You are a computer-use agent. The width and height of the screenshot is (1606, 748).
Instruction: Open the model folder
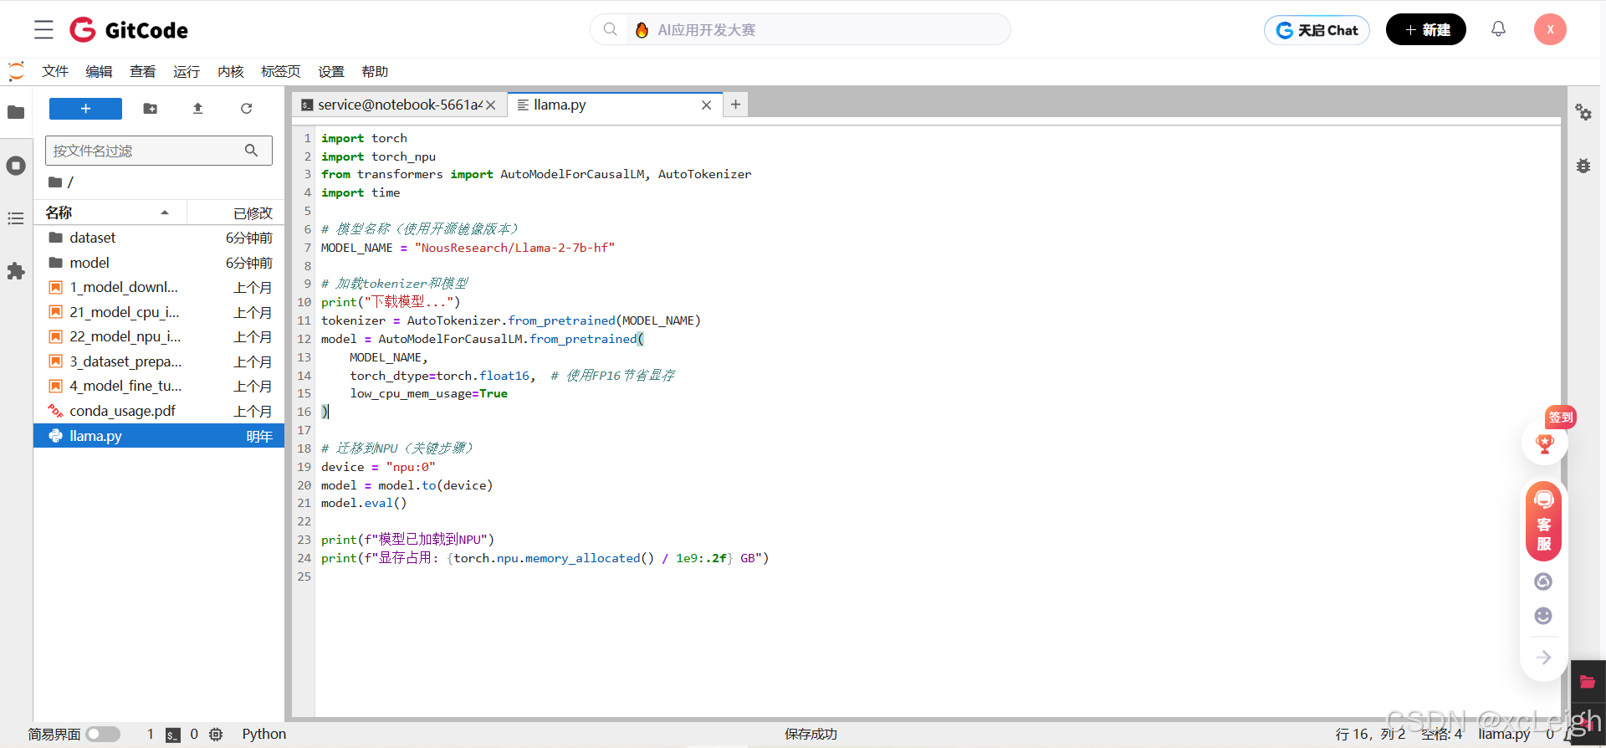(159, 263)
